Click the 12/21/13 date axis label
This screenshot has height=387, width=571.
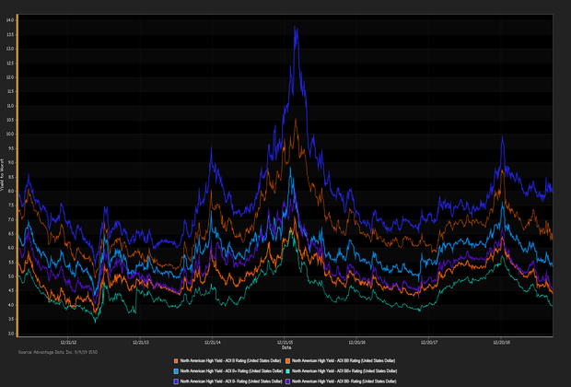(141, 343)
